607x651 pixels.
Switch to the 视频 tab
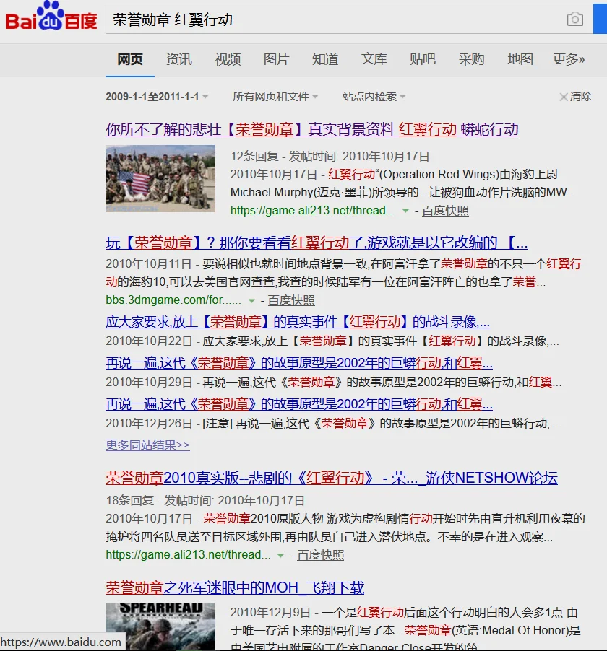[x=228, y=59]
